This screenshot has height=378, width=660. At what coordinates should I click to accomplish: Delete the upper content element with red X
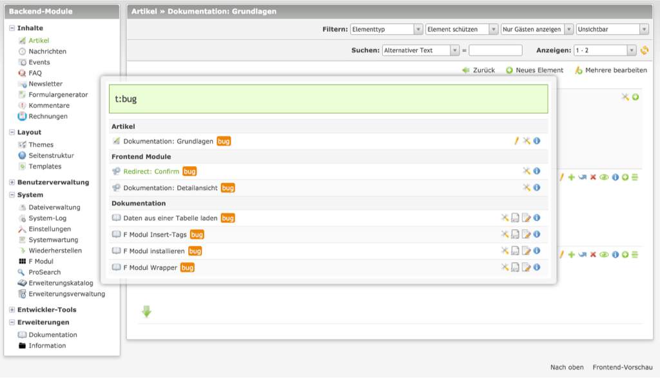tap(593, 177)
